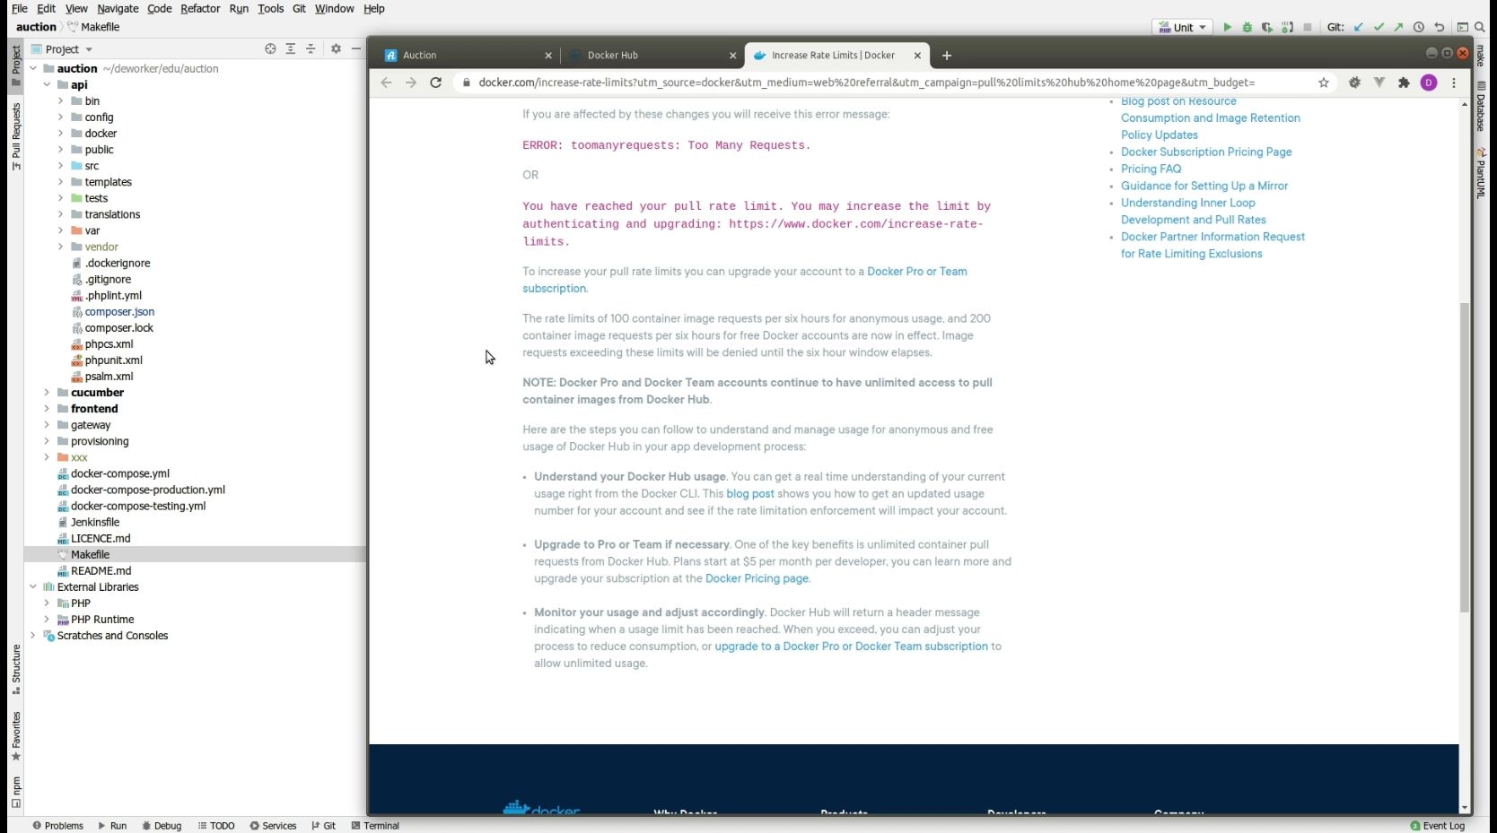
Task: Collapse all nodes in the Project panel
Action: coord(311,48)
